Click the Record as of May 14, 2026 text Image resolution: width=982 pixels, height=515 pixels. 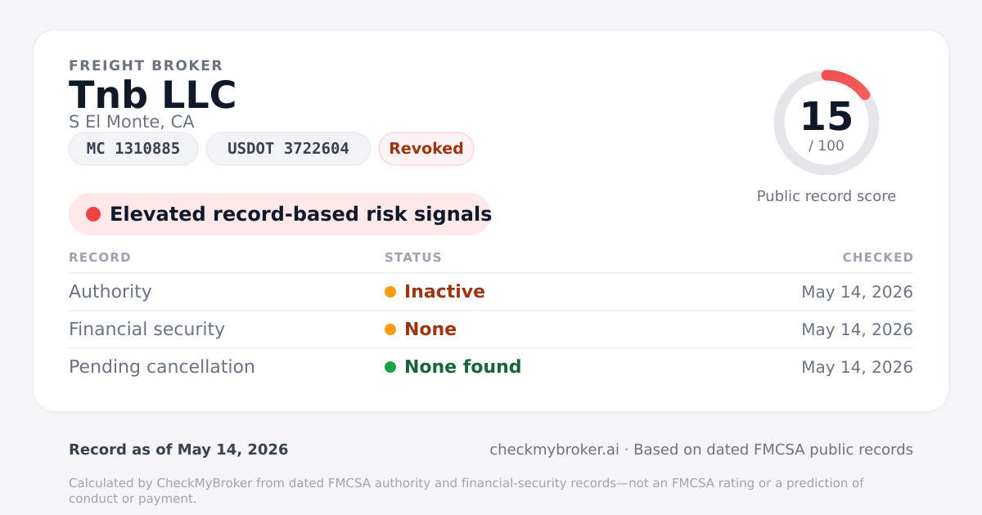click(x=178, y=450)
